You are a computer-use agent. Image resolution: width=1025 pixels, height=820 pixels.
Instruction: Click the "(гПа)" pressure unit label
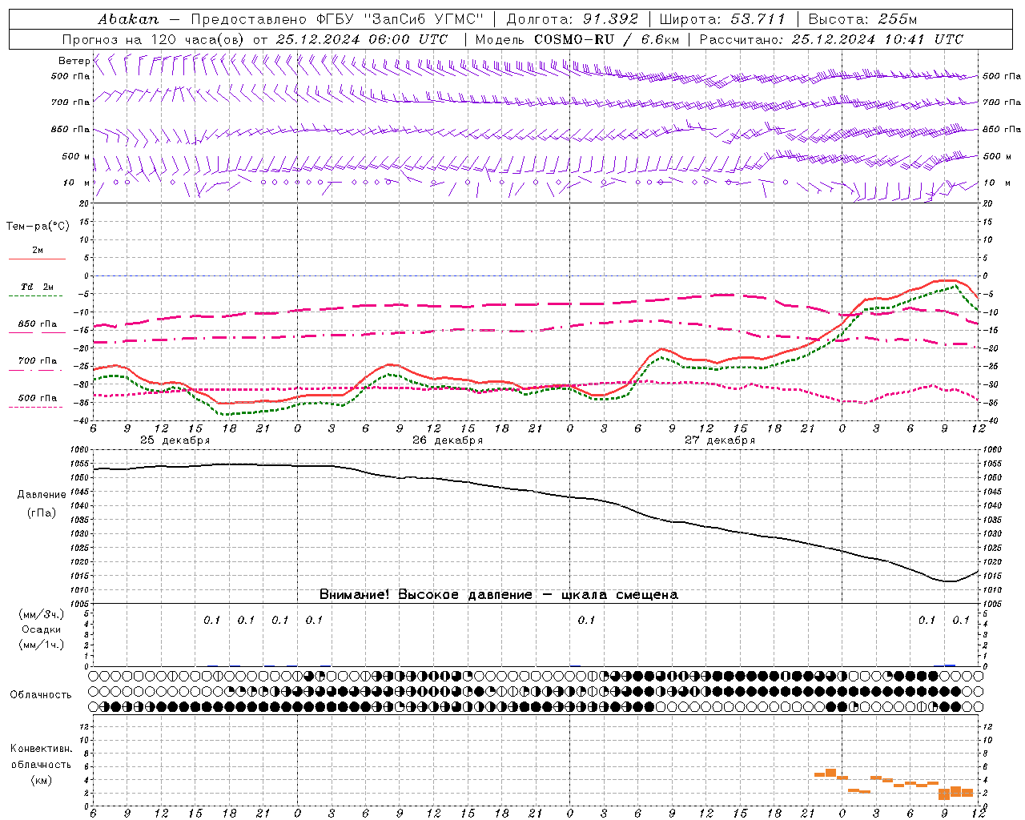pos(42,513)
